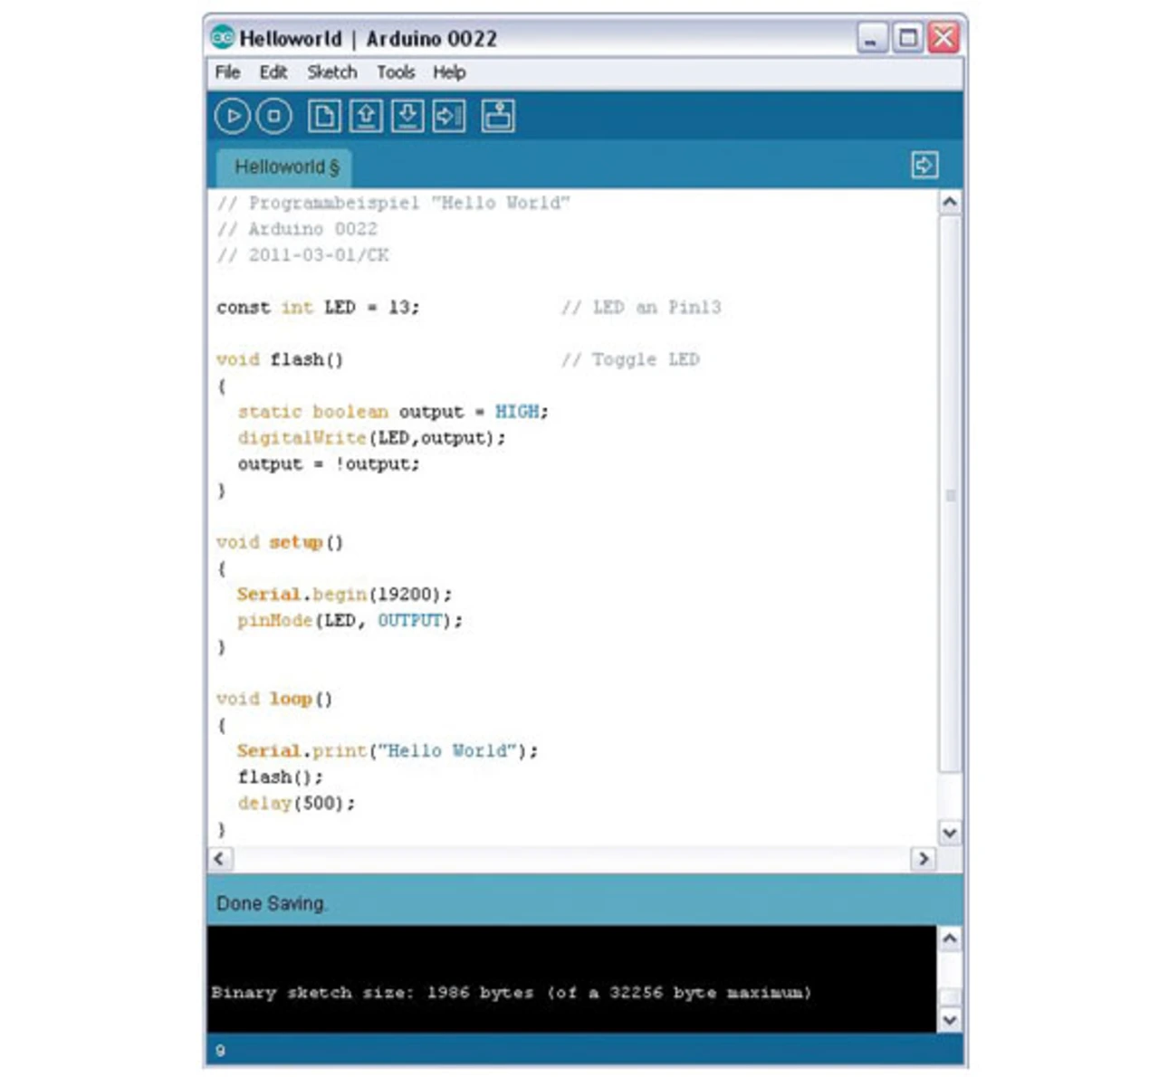The width and height of the screenshot is (1159, 1077).
Task: Click "static boolean output = HIGH;" line
Action: click(393, 412)
